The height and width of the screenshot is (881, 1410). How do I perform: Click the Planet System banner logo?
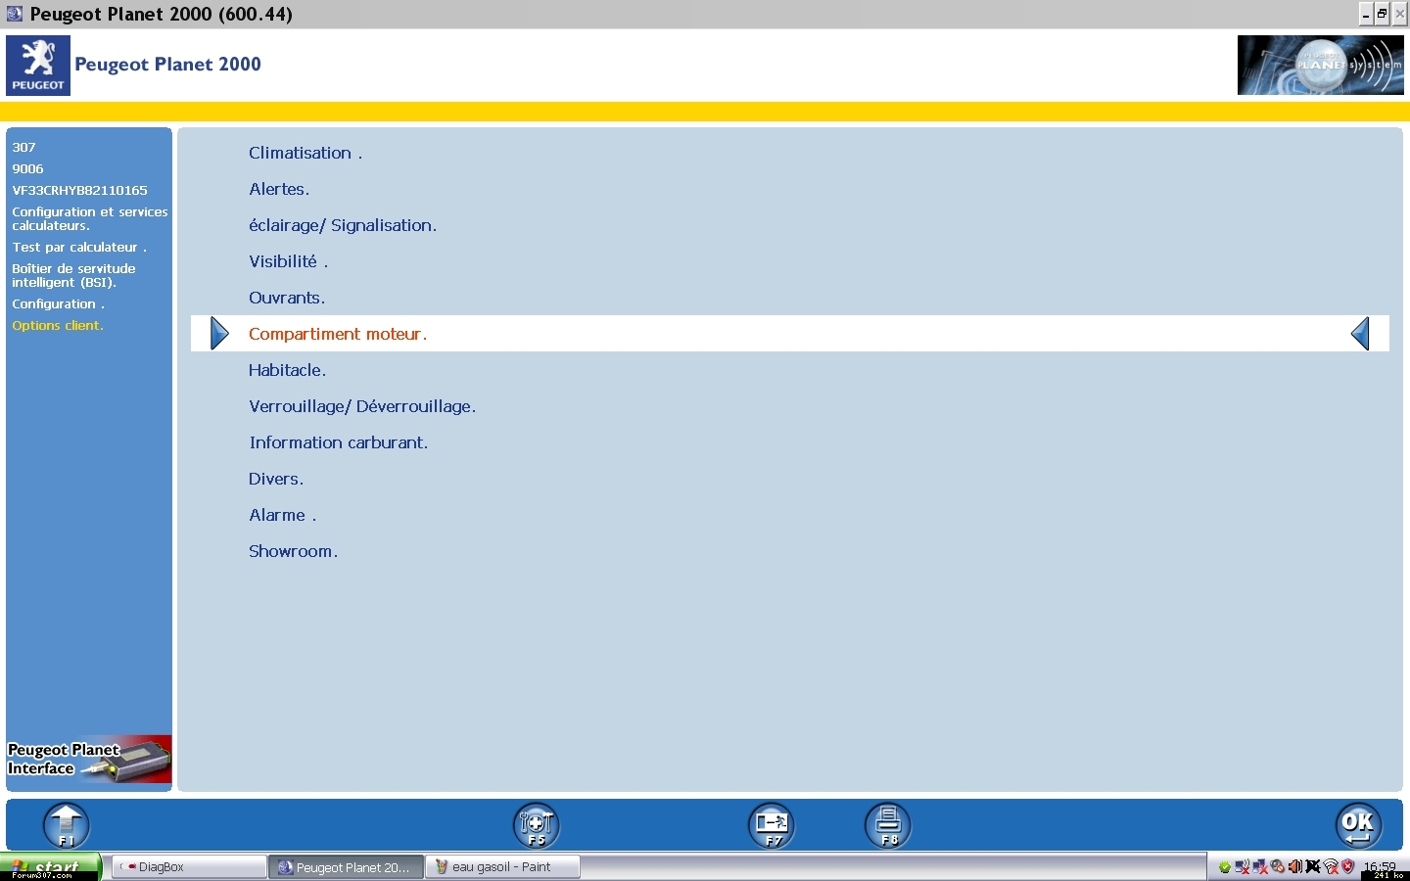pyautogui.click(x=1319, y=66)
